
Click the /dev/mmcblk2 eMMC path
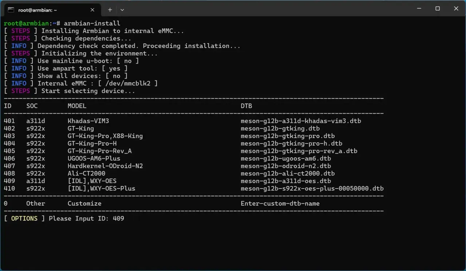[127, 84]
